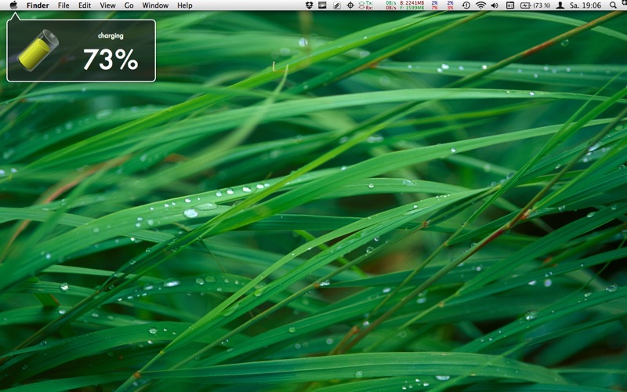Click the crosshair target menu bar icon
The image size is (627, 392).
pyautogui.click(x=350, y=5)
